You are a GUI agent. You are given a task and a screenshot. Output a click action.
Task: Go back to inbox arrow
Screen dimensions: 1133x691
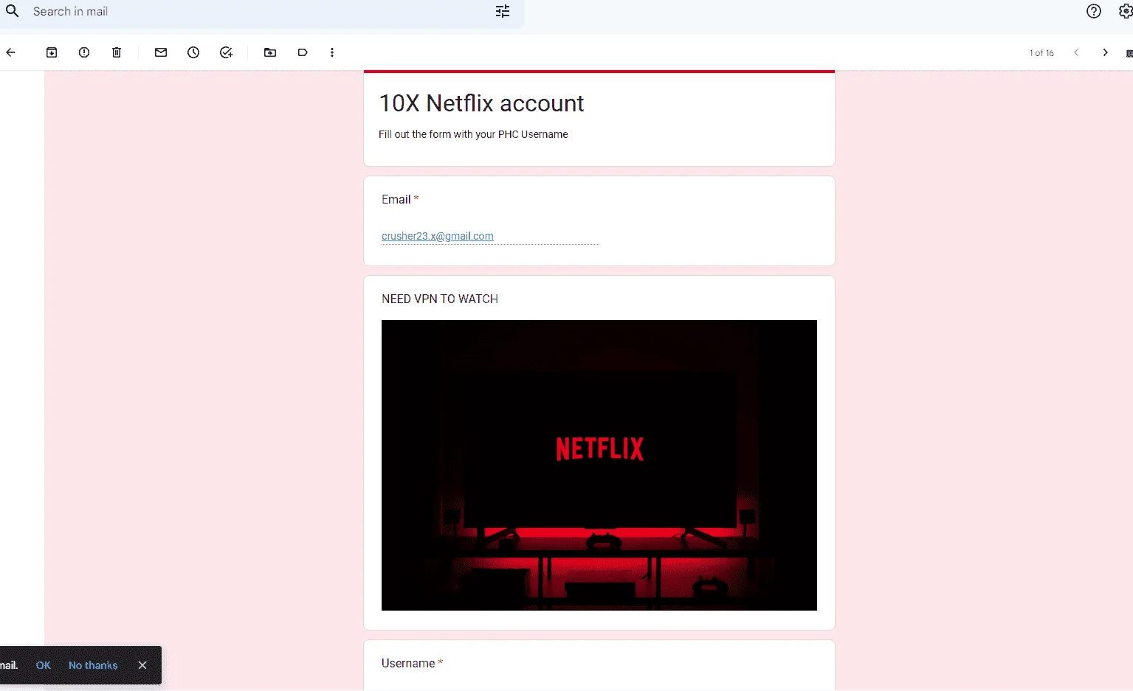(x=10, y=52)
